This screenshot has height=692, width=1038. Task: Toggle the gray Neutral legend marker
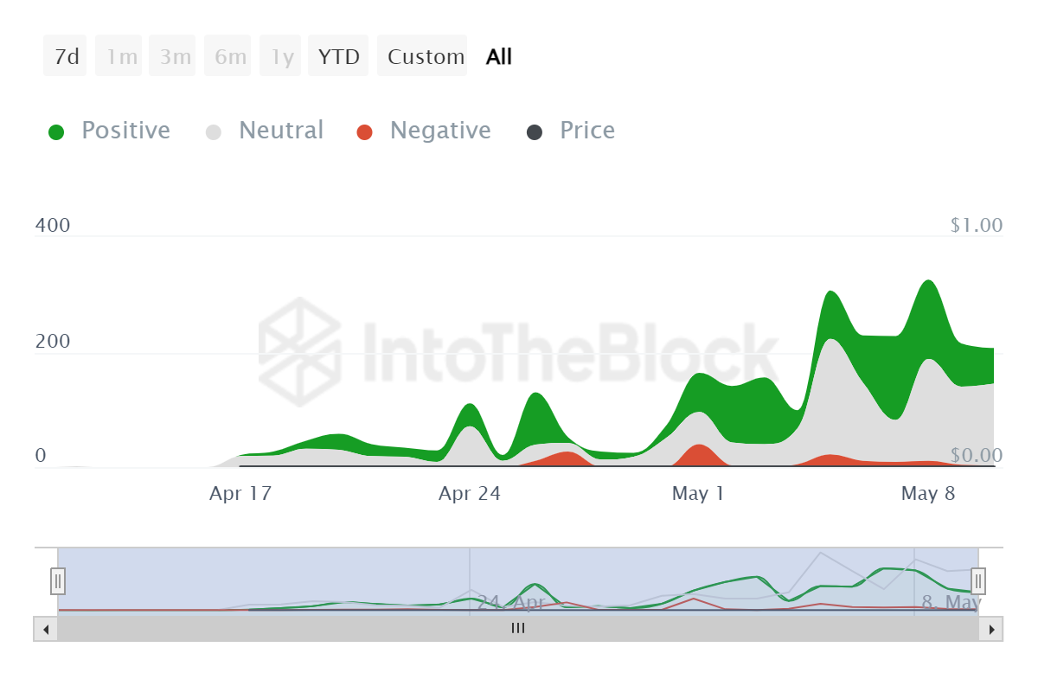coord(214,132)
